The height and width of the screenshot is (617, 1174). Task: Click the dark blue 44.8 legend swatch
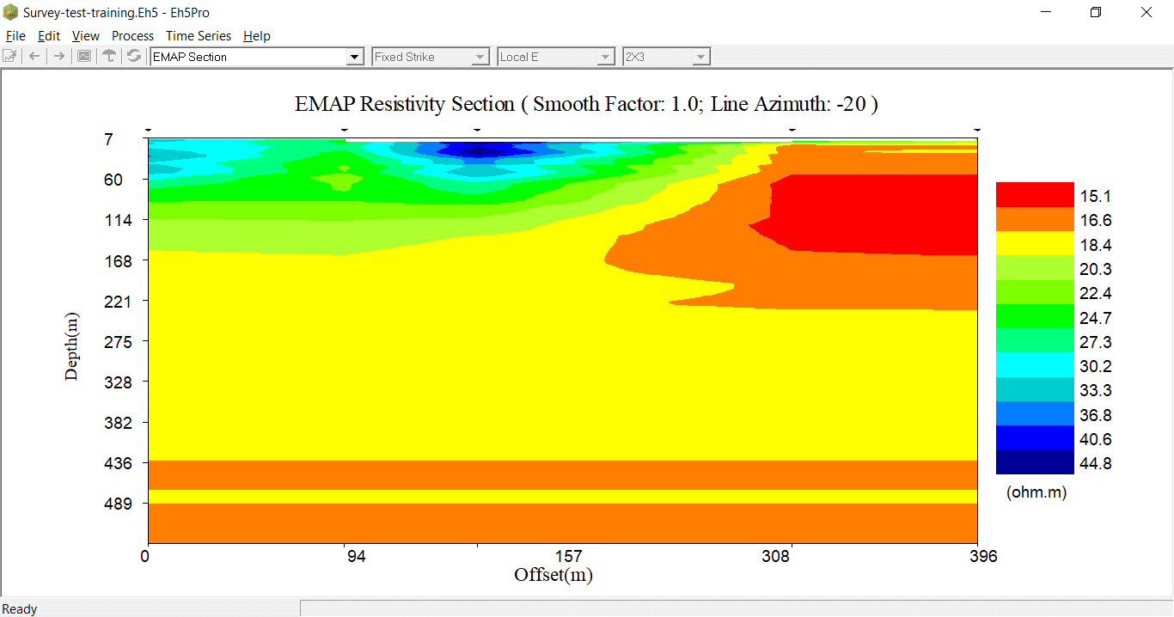click(x=1035, y=463)
